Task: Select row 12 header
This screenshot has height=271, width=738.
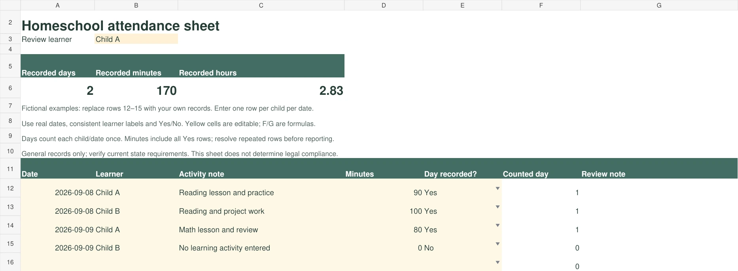Action: point(10,188)
